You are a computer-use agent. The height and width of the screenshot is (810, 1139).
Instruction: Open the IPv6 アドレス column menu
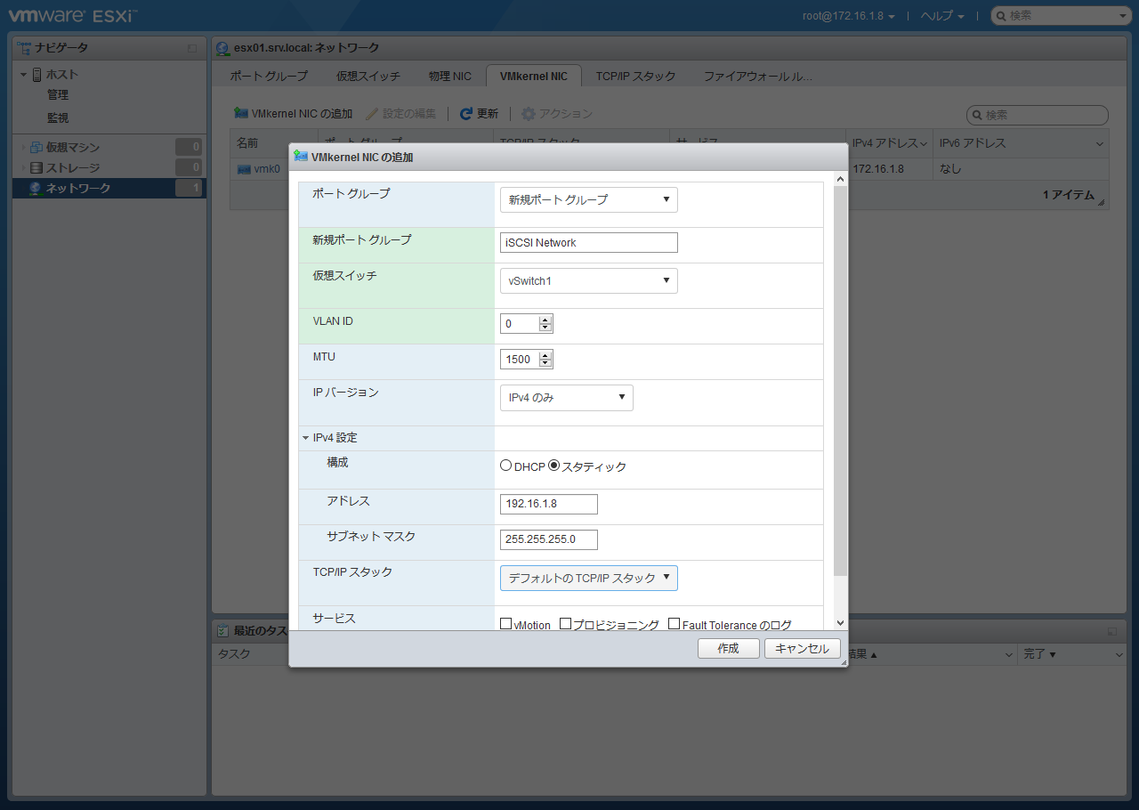[x=1101, y=143]
